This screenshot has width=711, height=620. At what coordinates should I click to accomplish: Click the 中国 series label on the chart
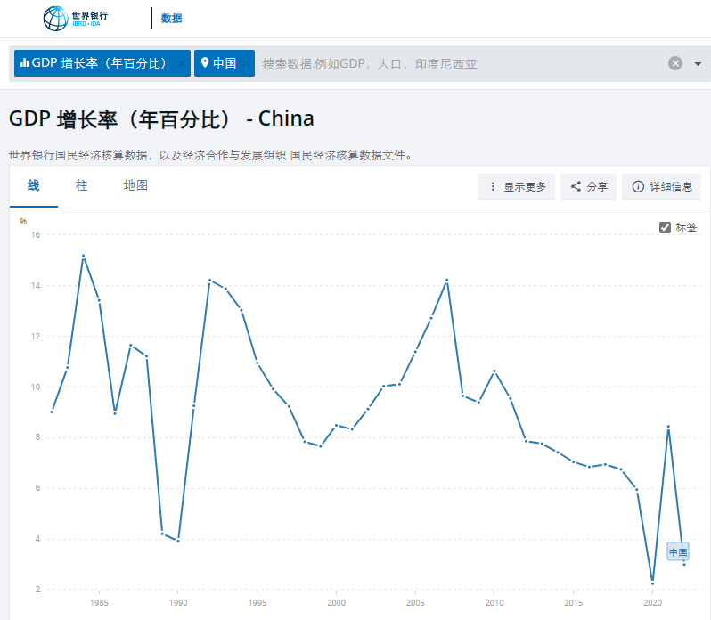point(678,552)
